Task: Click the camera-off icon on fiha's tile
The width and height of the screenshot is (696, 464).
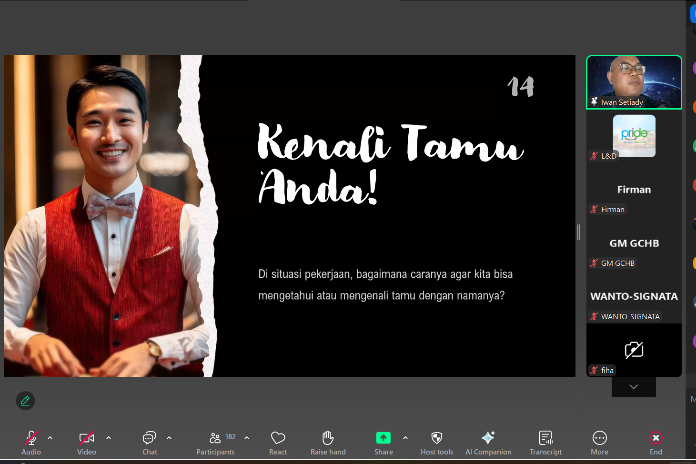Action: point(634,350)
